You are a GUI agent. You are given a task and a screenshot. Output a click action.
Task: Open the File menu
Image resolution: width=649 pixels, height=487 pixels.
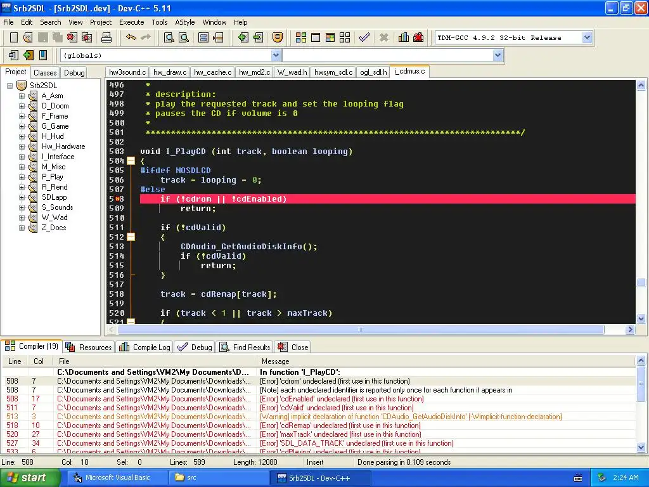[x=8, y=22]
